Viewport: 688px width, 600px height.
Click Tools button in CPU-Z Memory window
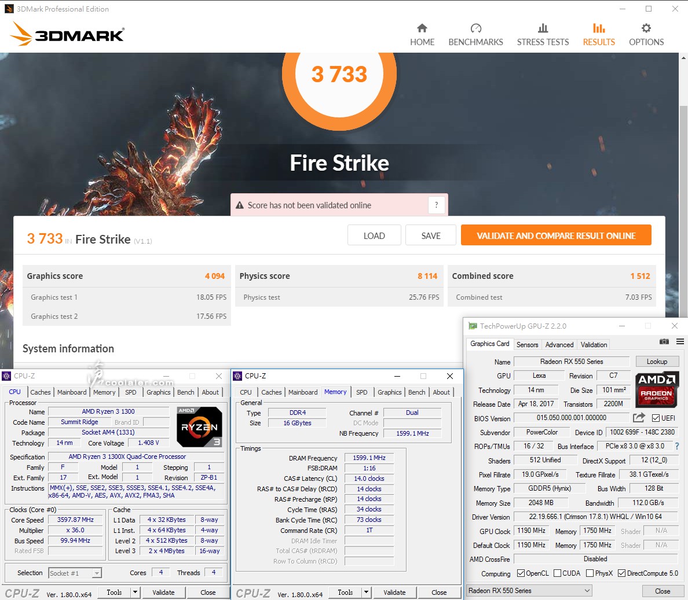tap(345, 592)
